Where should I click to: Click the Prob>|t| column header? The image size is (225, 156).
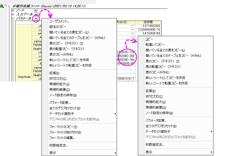pyautogui.click(x=126, y=22)
